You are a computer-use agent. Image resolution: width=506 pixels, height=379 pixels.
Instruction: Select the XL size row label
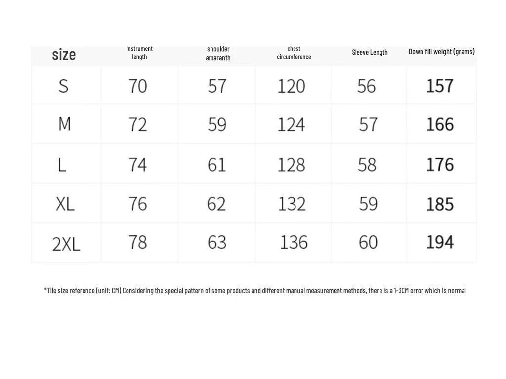(65, 204)
